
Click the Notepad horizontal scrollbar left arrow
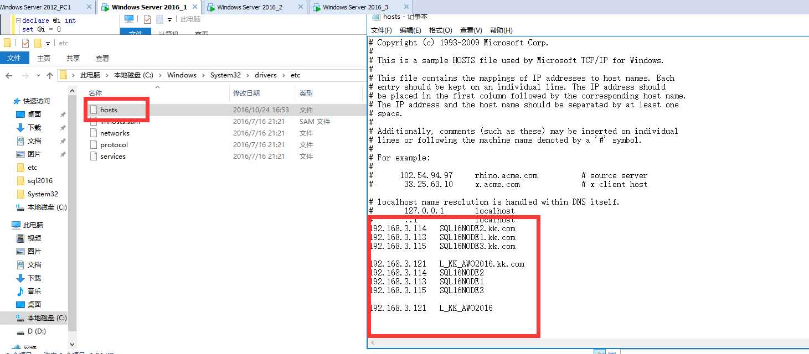pyautogui.click(x=372, y=343)
